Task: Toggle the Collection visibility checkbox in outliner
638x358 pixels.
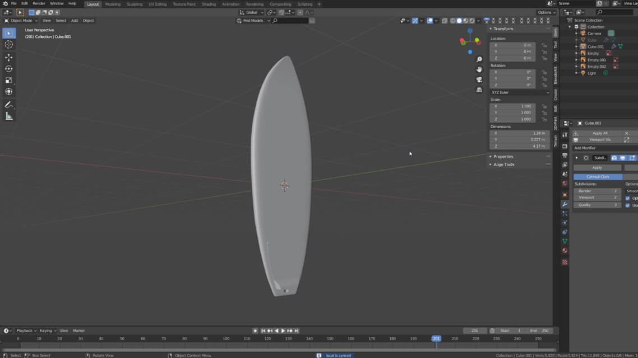Action: point(576,27)
